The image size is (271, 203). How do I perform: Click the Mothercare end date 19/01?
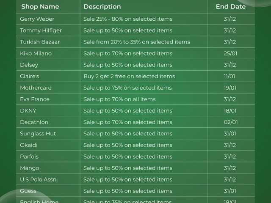pos(230,88)
